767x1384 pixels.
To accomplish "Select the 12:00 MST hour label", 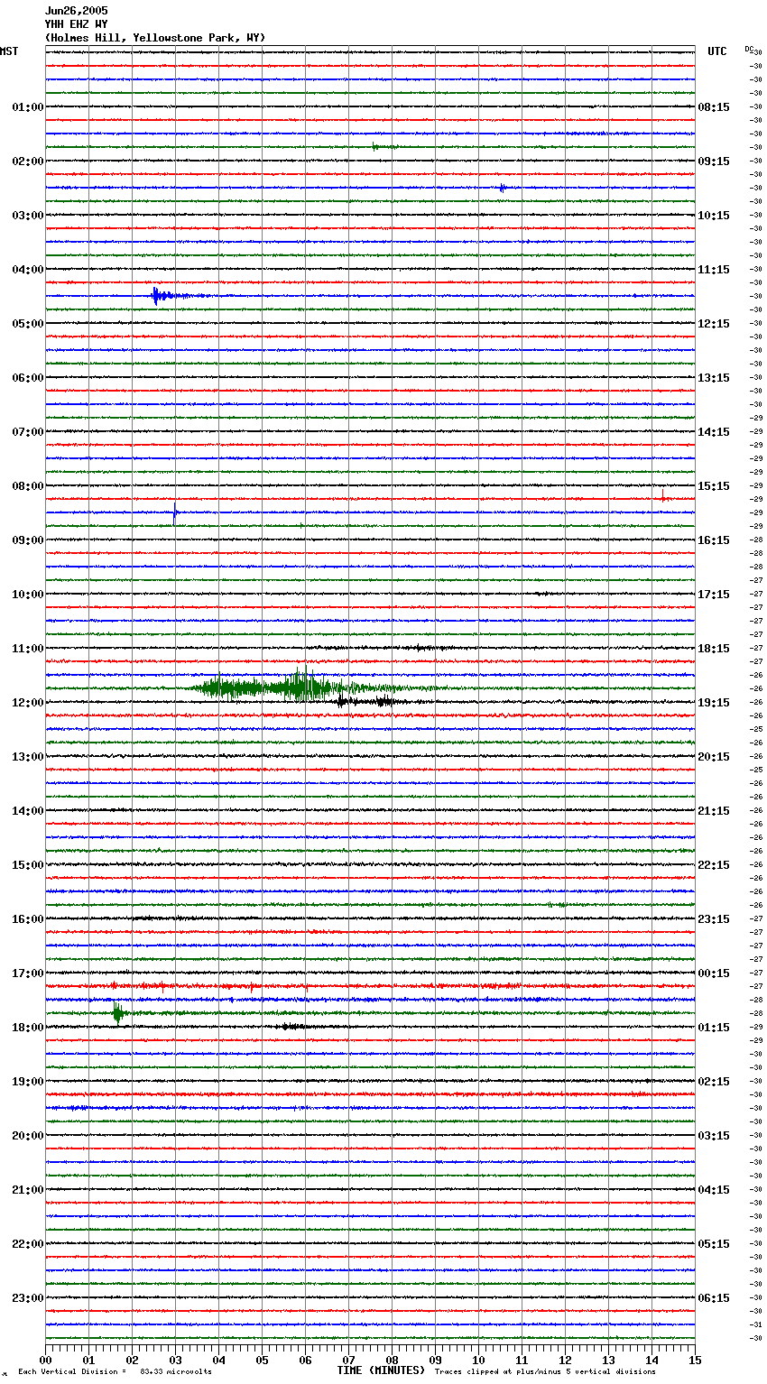I will [27, 703].
